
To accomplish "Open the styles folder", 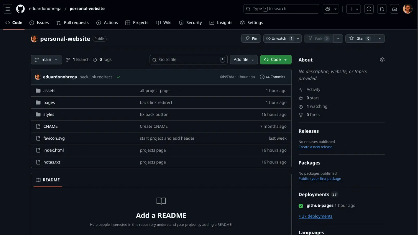I will pyautogui.click(x=49, y=115).
